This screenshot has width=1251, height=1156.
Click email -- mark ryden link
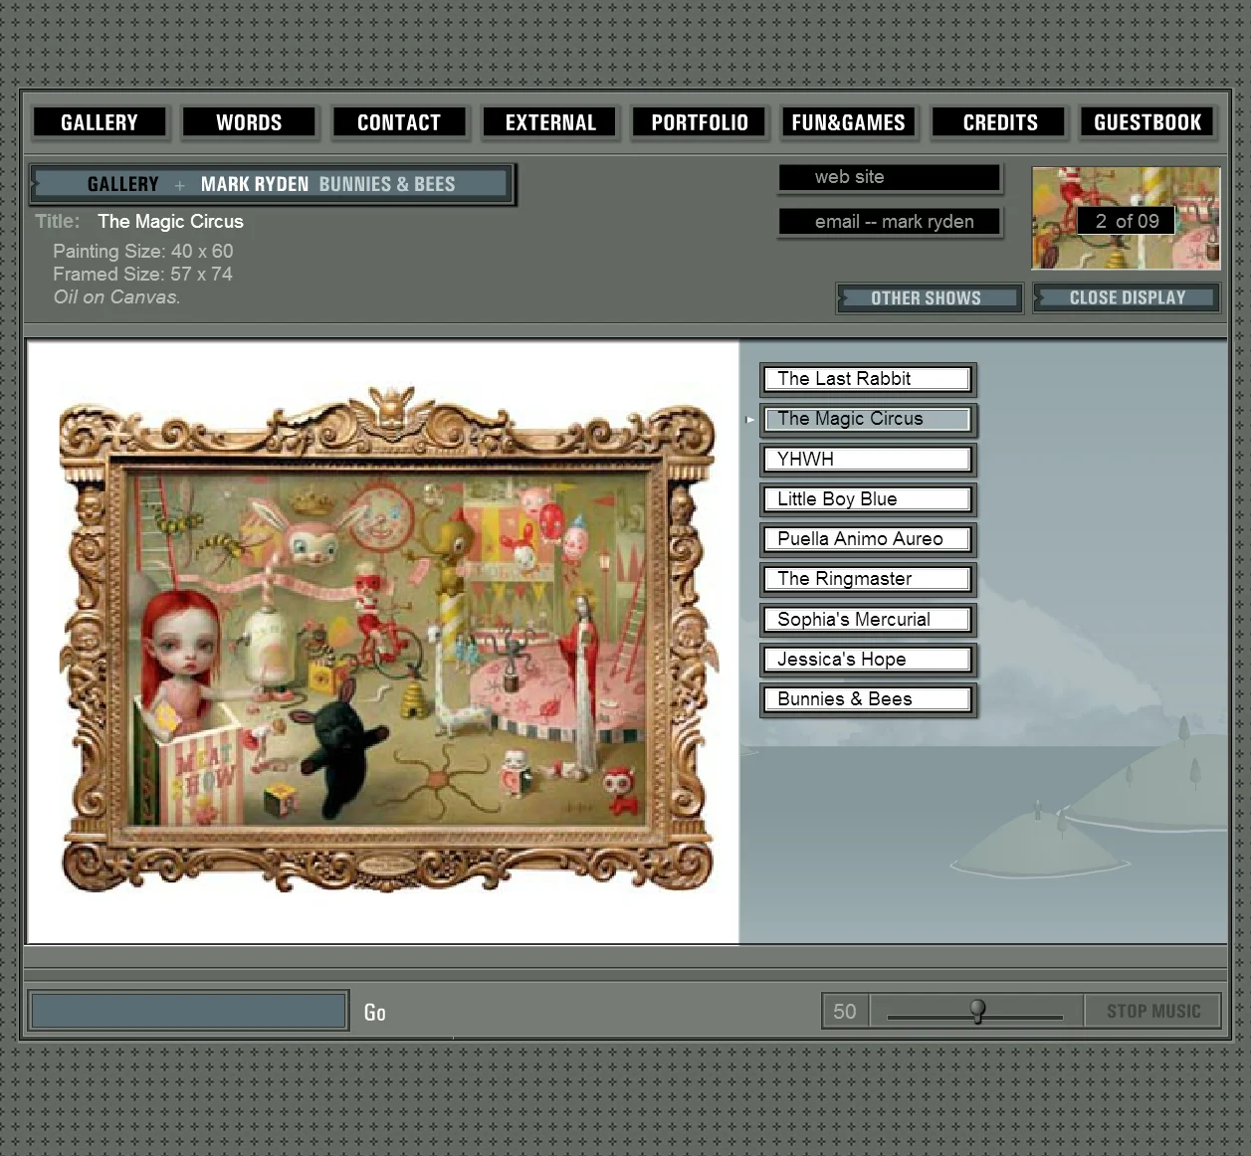pos(890,221)
